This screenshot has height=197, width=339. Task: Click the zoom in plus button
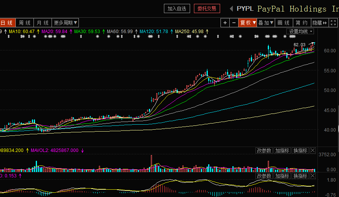click(x=225, y=23)
